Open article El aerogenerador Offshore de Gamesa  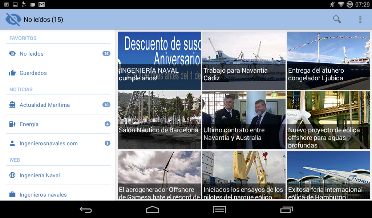(x=159, y=175)
